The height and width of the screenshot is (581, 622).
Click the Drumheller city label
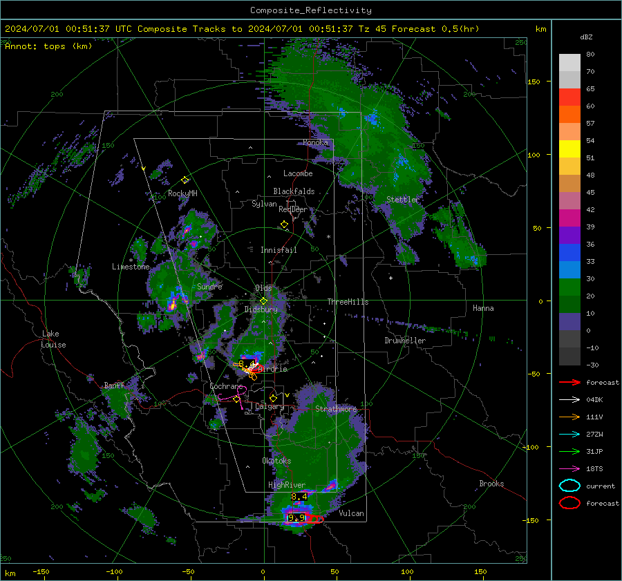405,341
